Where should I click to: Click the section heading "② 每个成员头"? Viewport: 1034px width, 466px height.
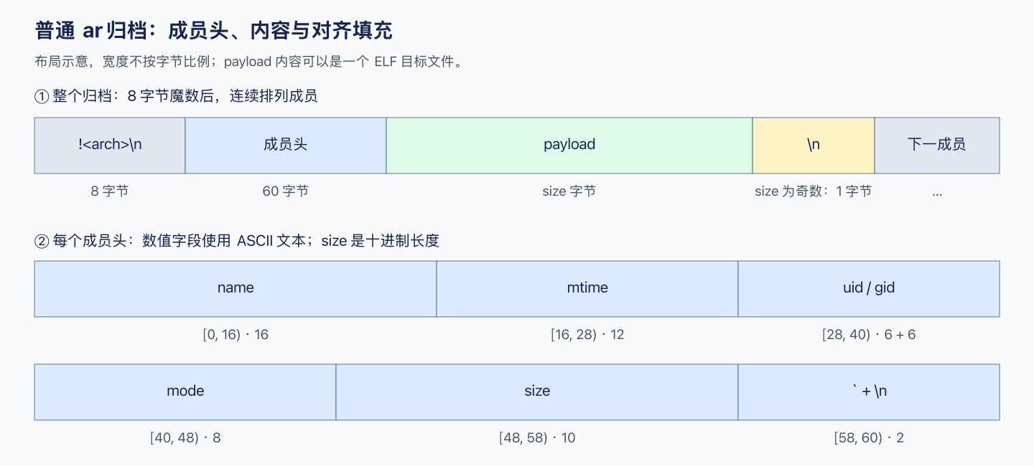click(237, 241)
